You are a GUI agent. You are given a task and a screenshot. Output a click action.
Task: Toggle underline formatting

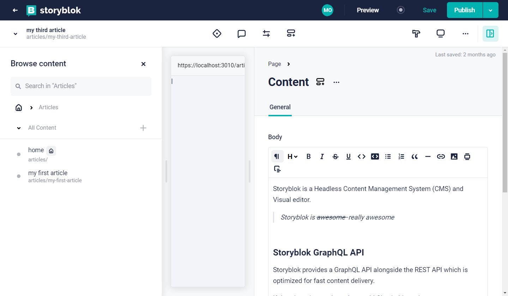(349, 156)
